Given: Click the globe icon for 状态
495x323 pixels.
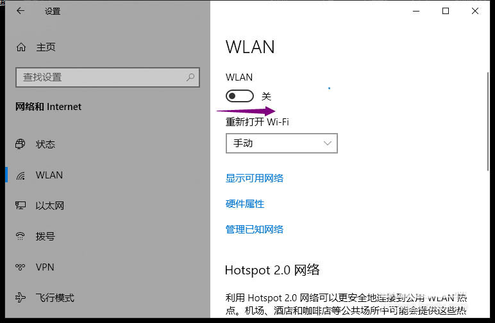Looking at the screenshot, I should (x=21, y=144).
